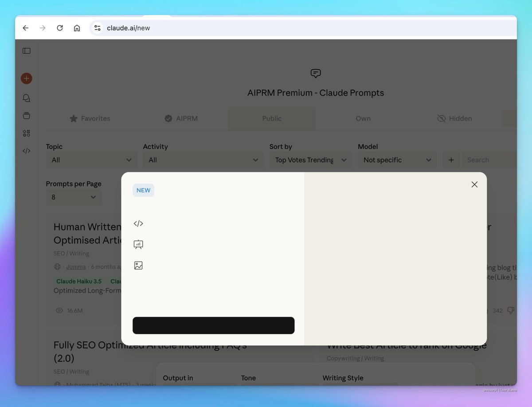
Task: Click the apps grid icon in the sidebar
Action: 26,133
